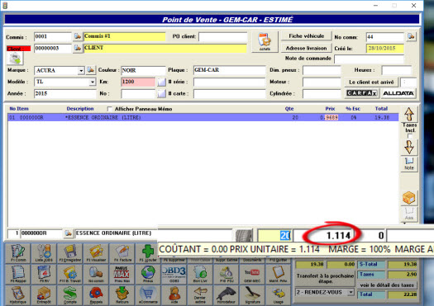The width and height of the screenshot is (434, 306).
Task: Open the F11 B. Travail icon
Action: [x=70, y=274]
